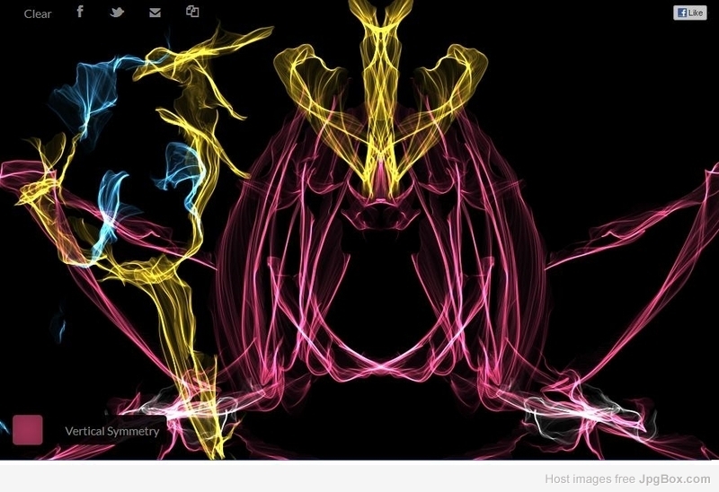Share the drawing via Twitter icon
The width and height of the screenshot is (719, 492).
(117, 13)
